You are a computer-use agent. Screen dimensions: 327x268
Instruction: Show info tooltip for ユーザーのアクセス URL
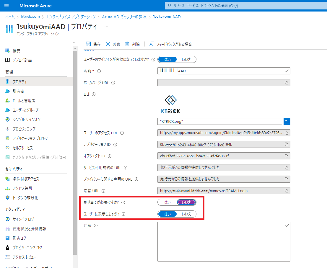122,133
